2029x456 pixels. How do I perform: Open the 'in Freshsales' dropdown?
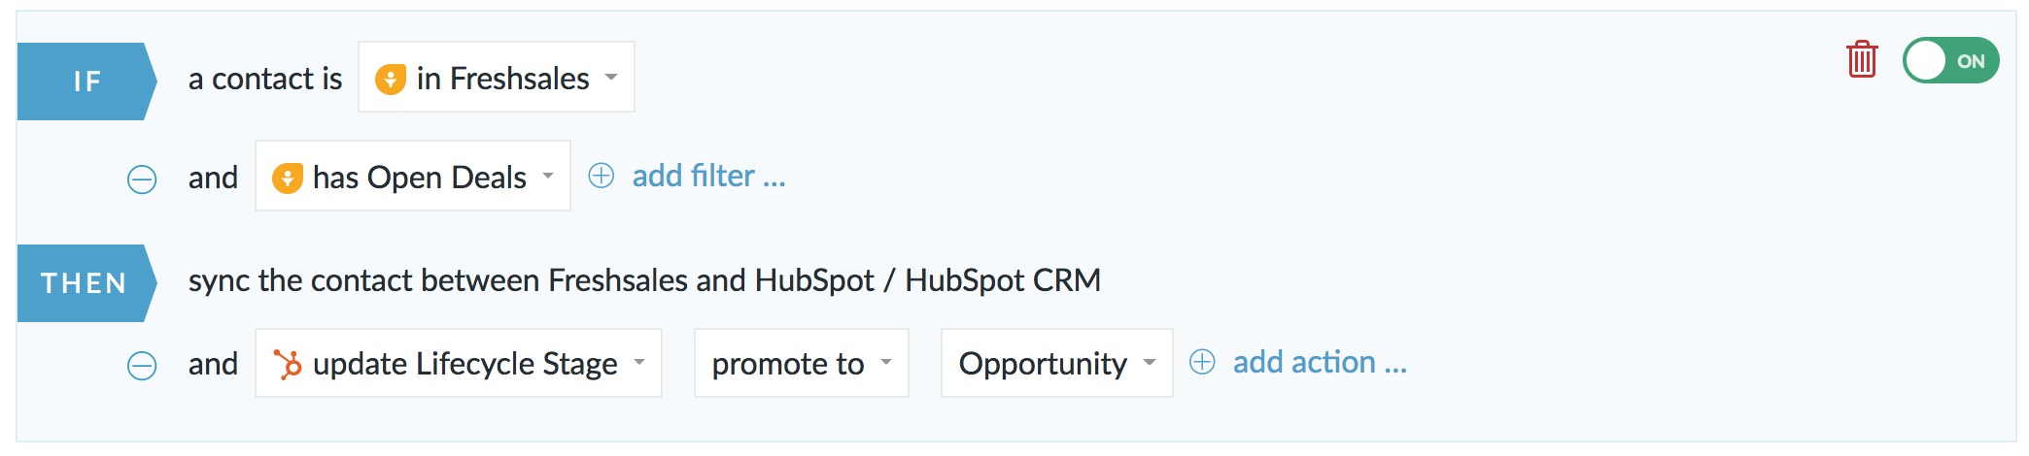[x=497, y=77]
